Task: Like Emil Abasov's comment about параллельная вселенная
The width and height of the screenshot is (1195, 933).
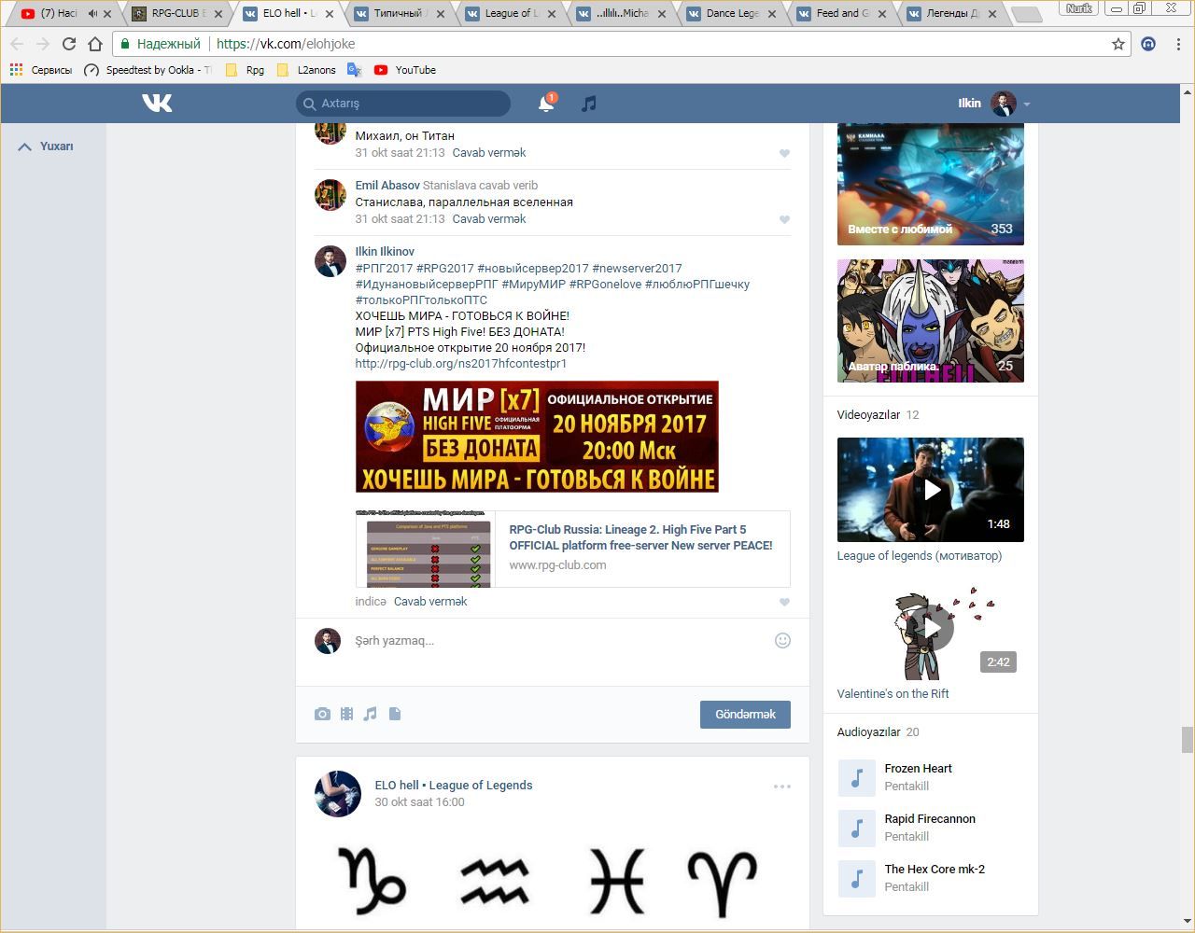Action: pos(784,219)
